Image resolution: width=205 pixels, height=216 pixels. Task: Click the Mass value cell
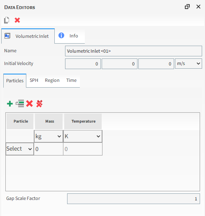[x=49, y=149]
